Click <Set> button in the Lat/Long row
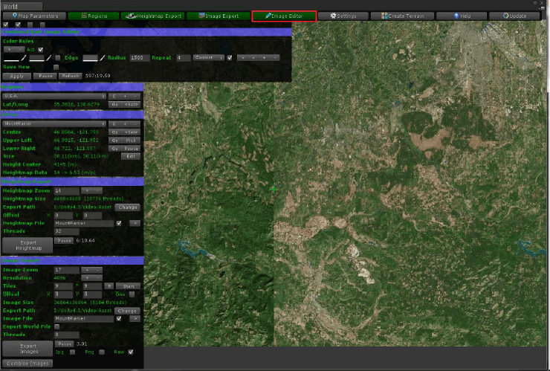This screenshot has height=371, width=550. [131, 105]
